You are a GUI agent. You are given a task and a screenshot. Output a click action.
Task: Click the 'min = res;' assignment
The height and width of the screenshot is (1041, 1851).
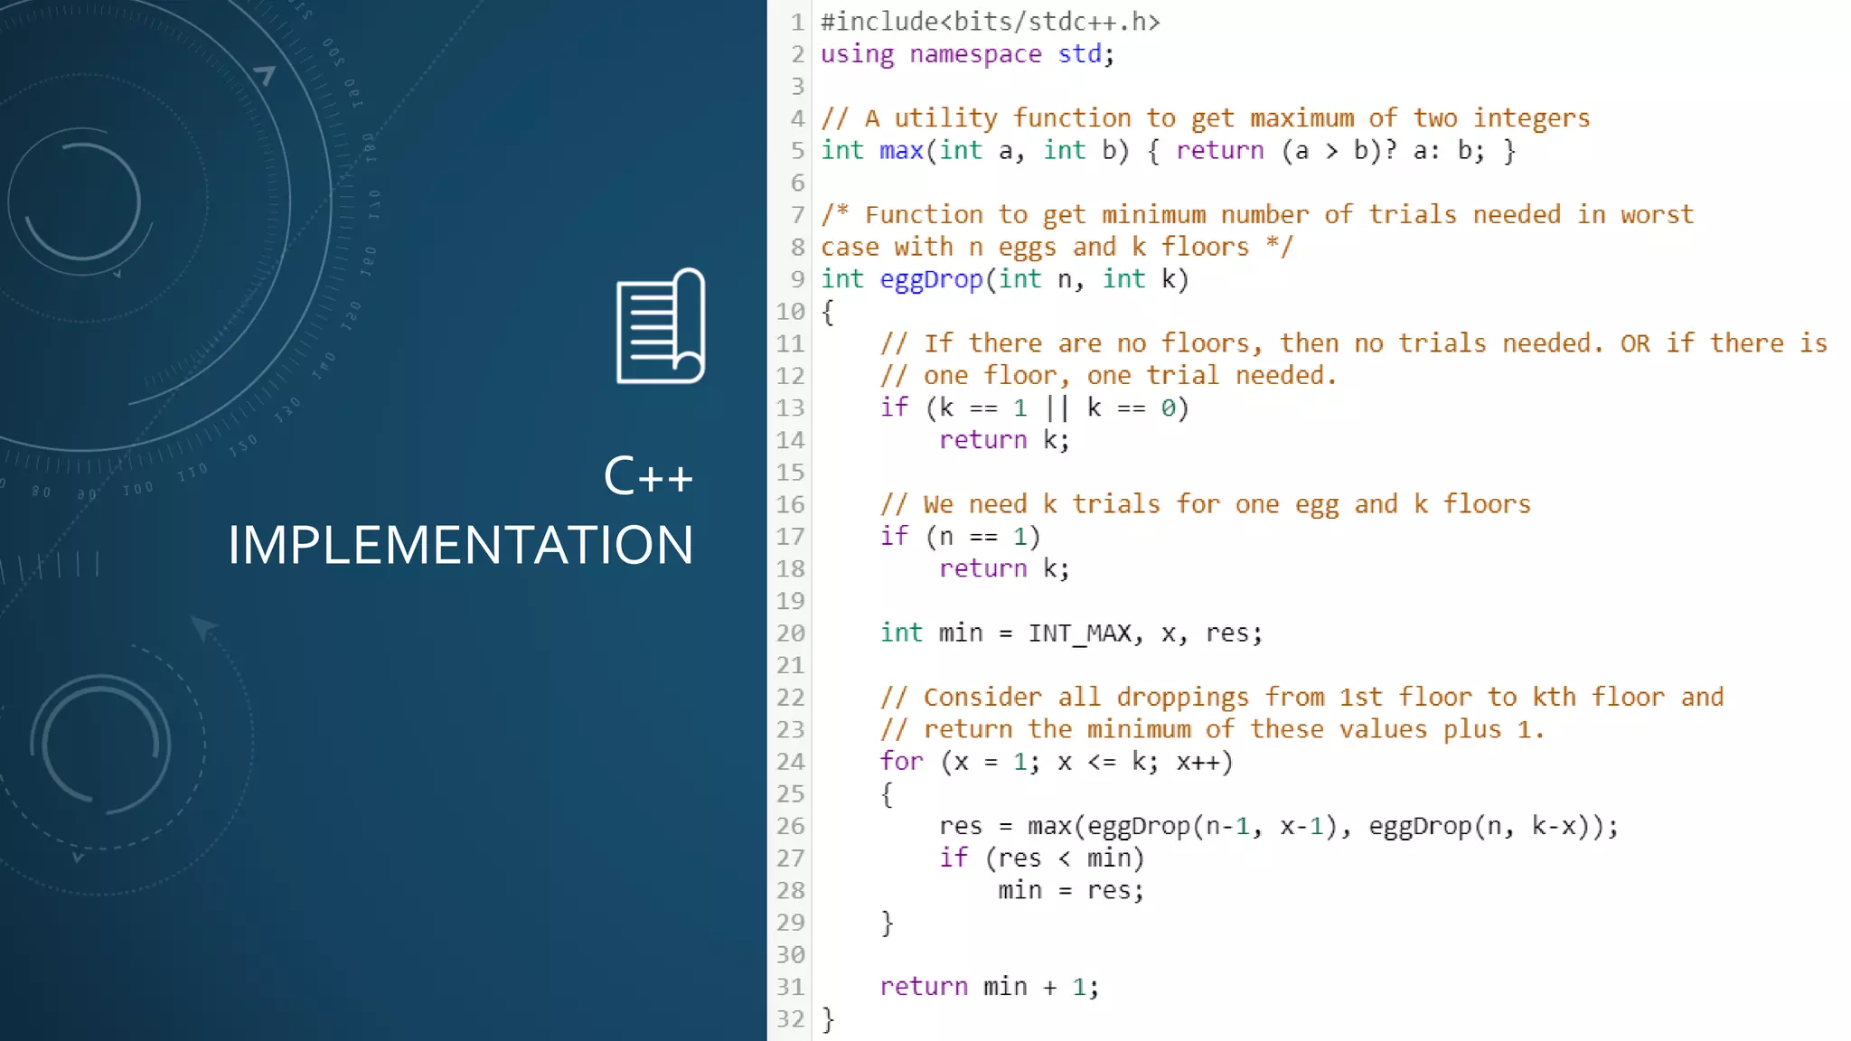coord(1070,891)
